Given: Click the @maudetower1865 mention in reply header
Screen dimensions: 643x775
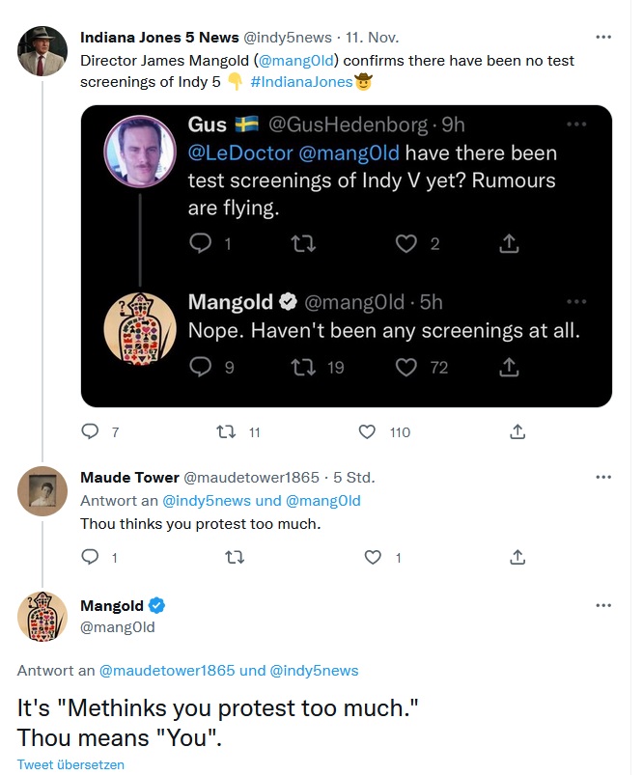Looking at the screenshot, I should click(x=168, y=671).
